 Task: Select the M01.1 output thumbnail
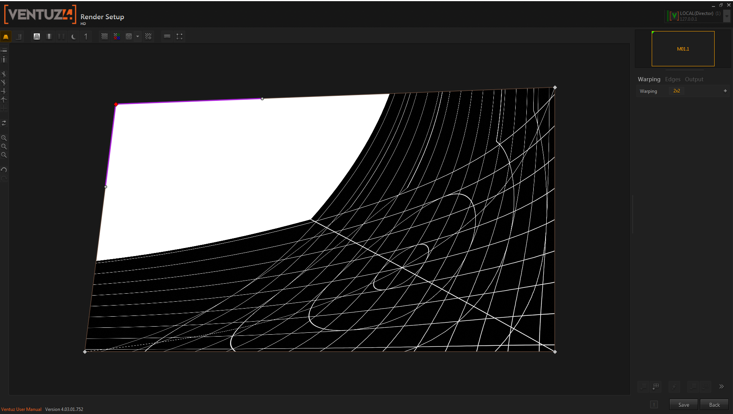pos(683,49)
